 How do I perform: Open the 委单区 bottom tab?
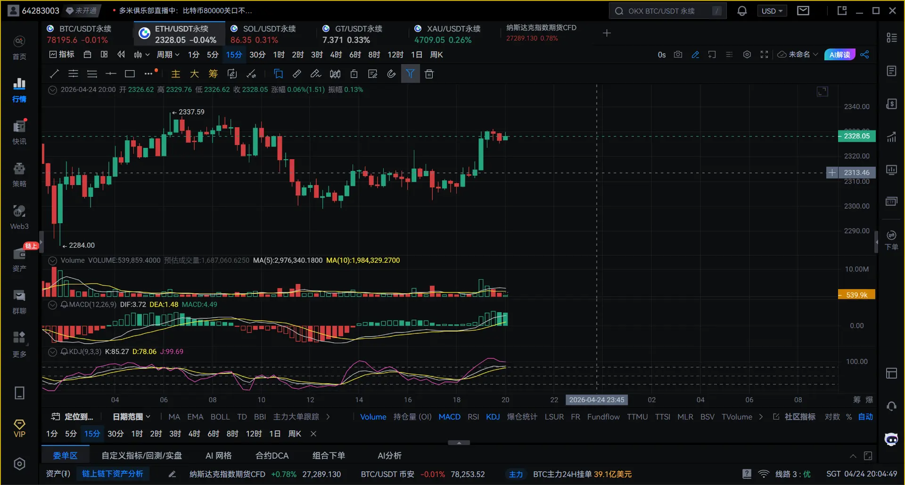[x=65, y=455]
